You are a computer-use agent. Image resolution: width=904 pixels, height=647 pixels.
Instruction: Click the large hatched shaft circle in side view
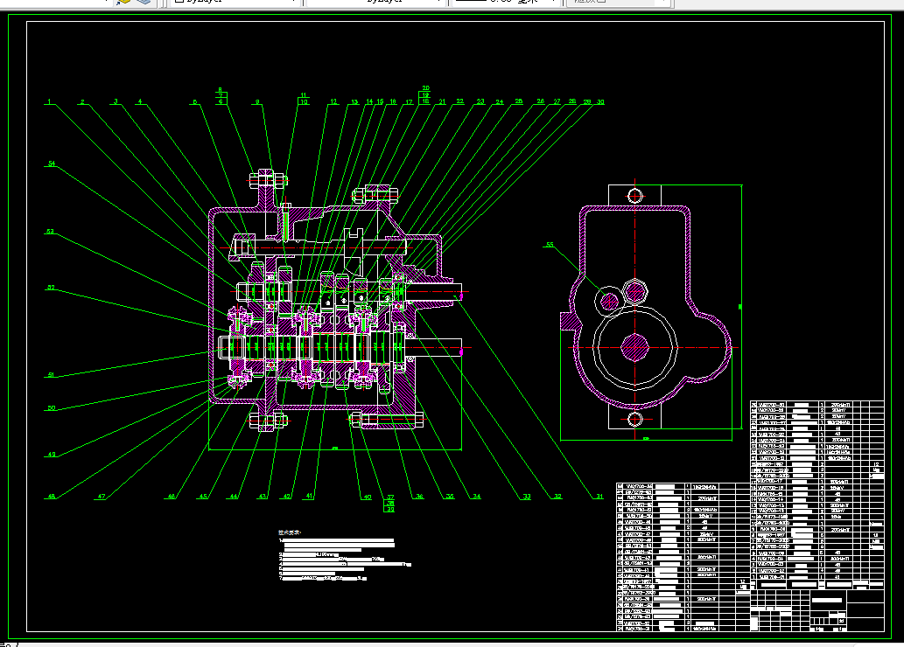[634, 348]
